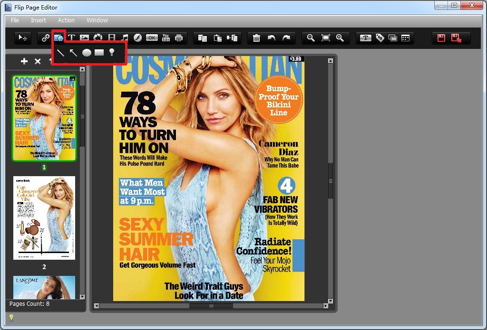Click the canvas horizontal scroll-left arrow

click(x=97, y=306)
